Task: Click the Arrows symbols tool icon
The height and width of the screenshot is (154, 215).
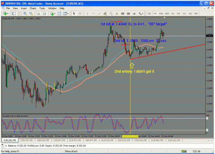Action: (140, 13)
